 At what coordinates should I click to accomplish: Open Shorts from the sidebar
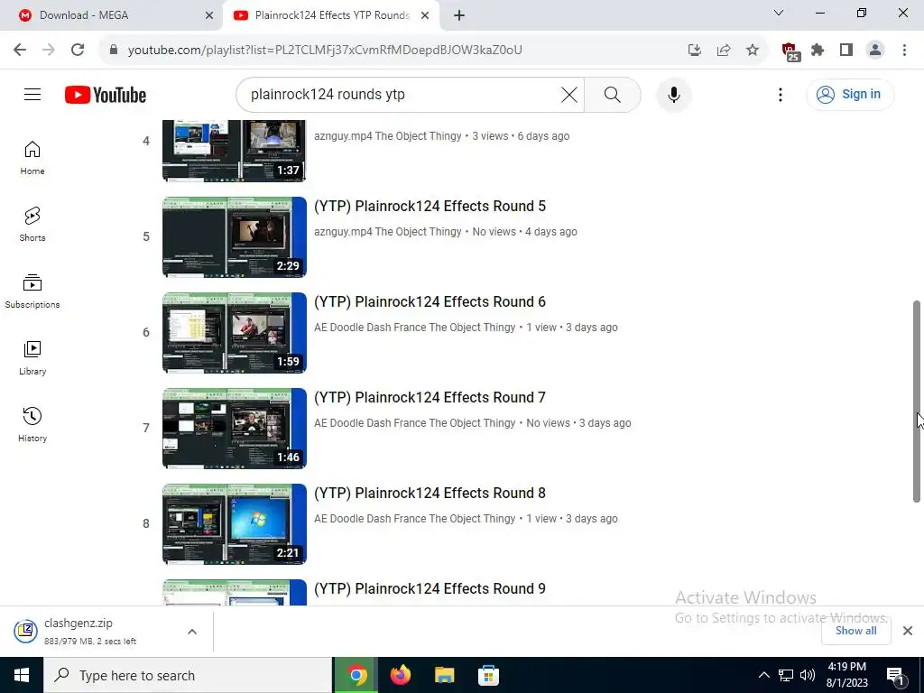click(x=32, y=225)
